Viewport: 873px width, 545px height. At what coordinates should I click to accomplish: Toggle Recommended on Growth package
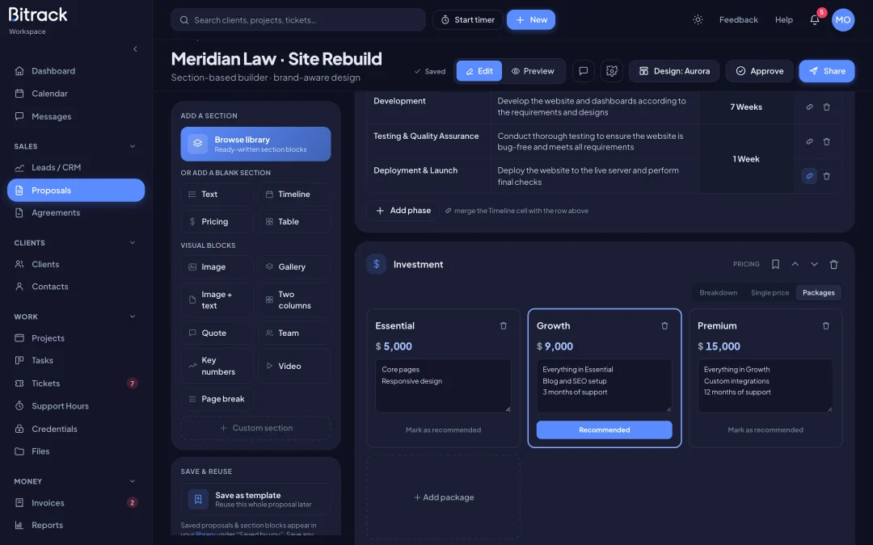click(604, 430)
